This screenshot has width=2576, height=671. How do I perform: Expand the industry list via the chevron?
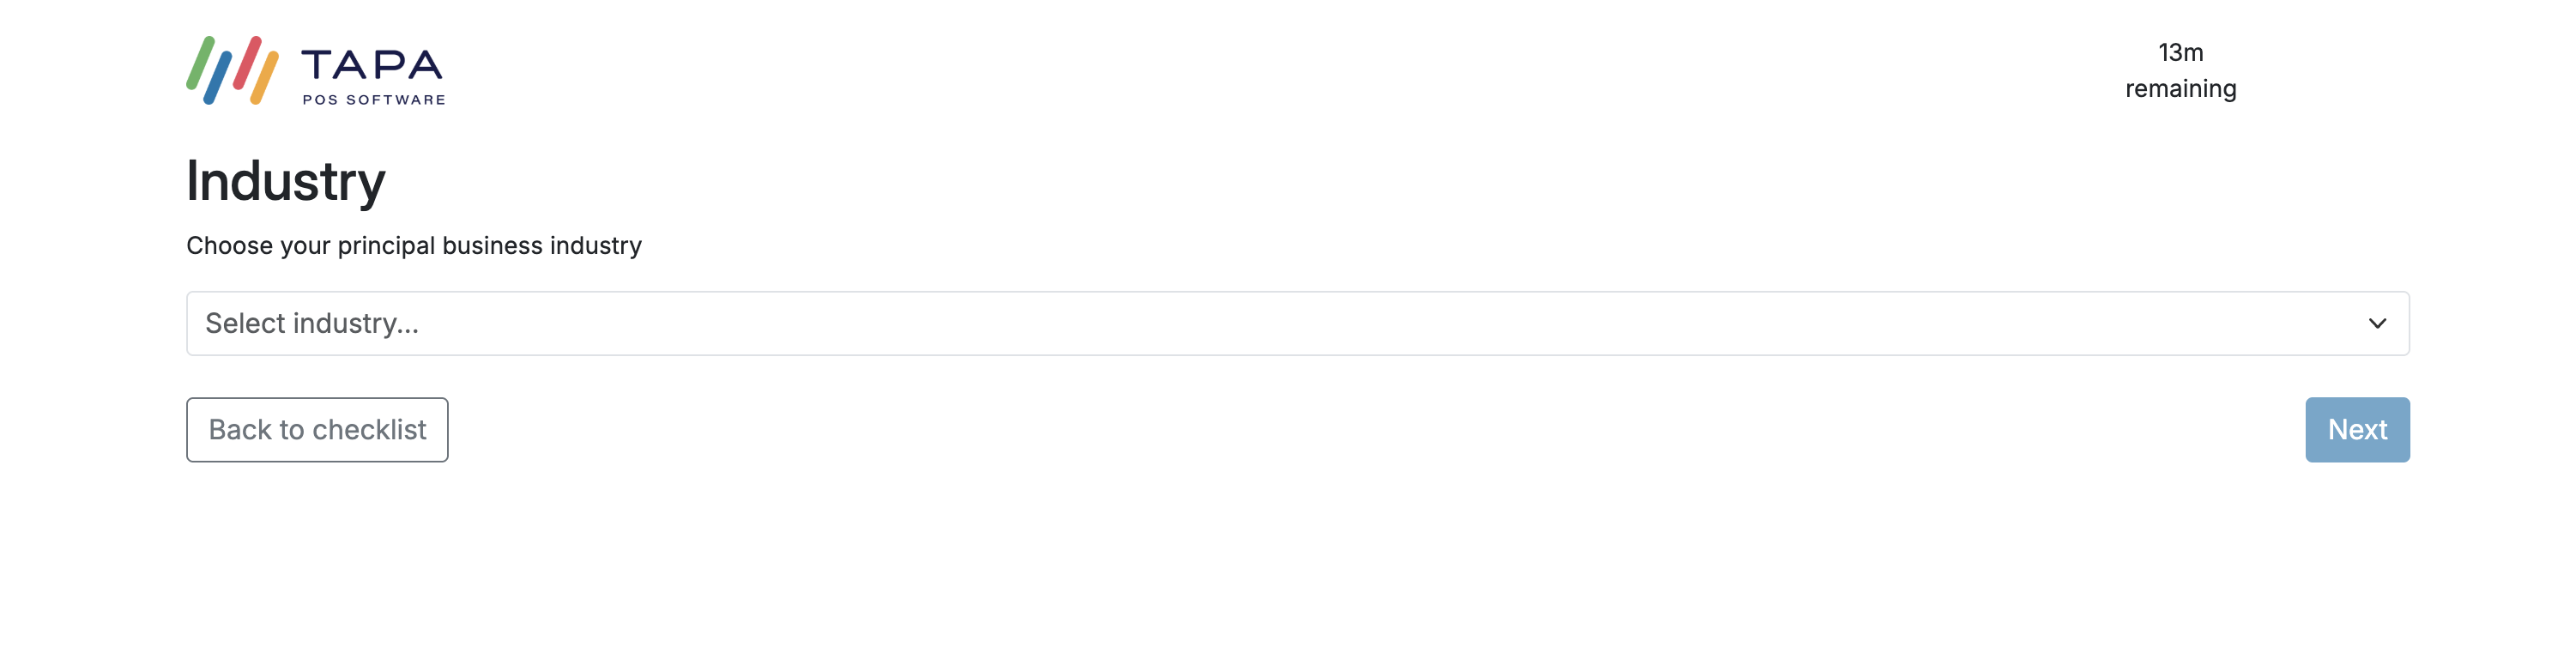point(2377,323)
